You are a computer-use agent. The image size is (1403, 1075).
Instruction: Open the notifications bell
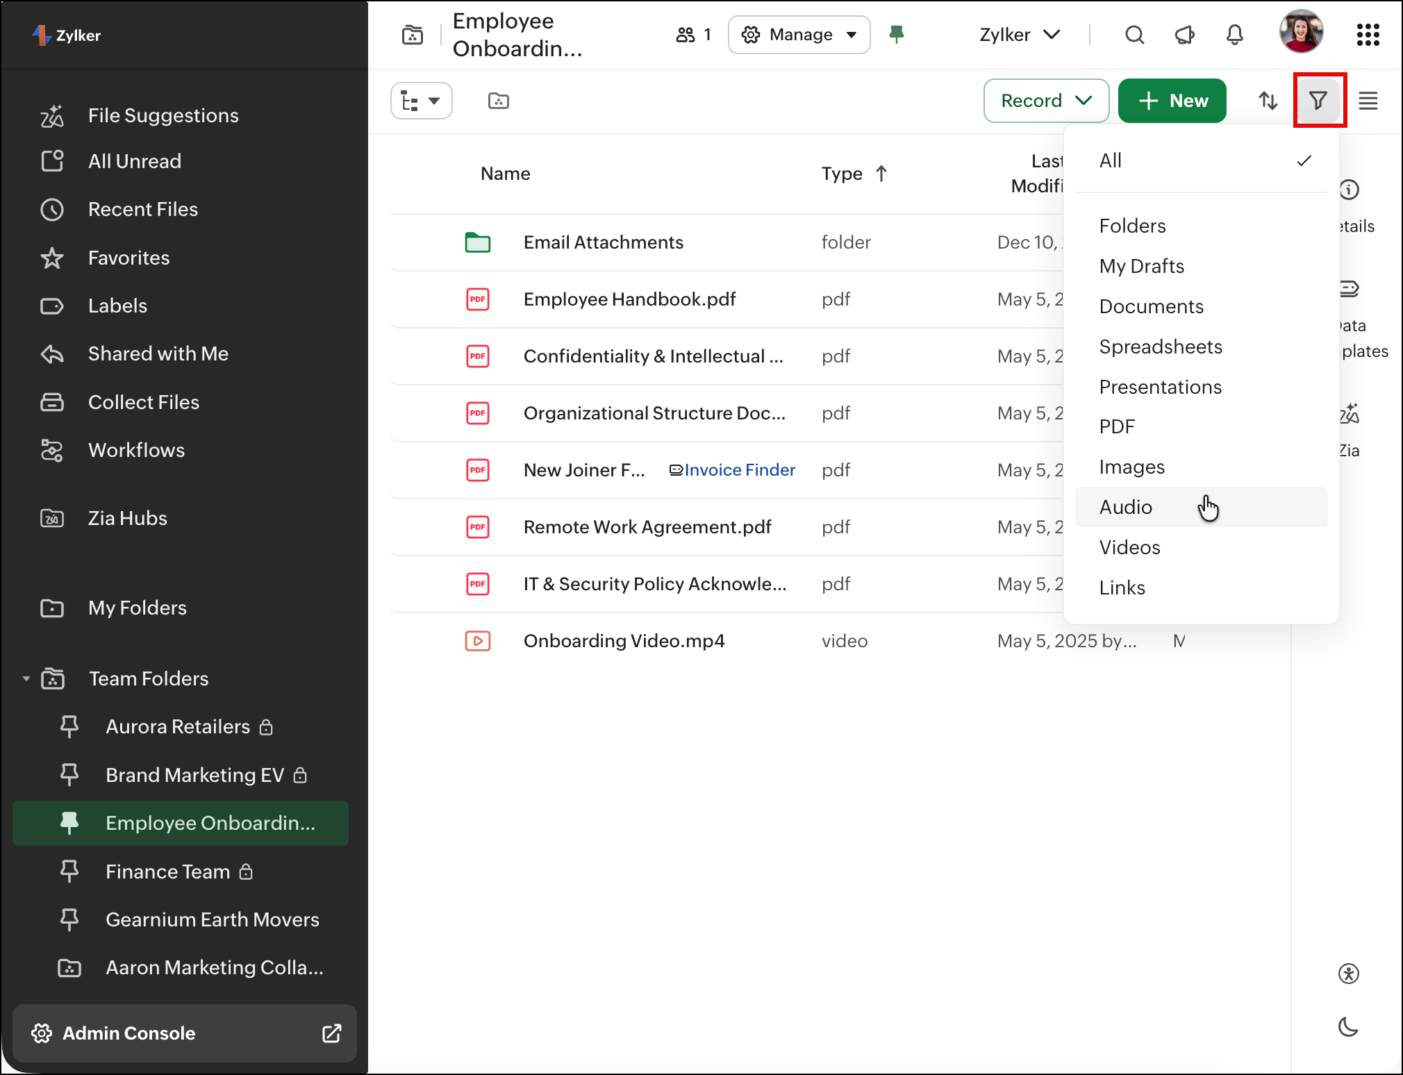coord(1234,35)
